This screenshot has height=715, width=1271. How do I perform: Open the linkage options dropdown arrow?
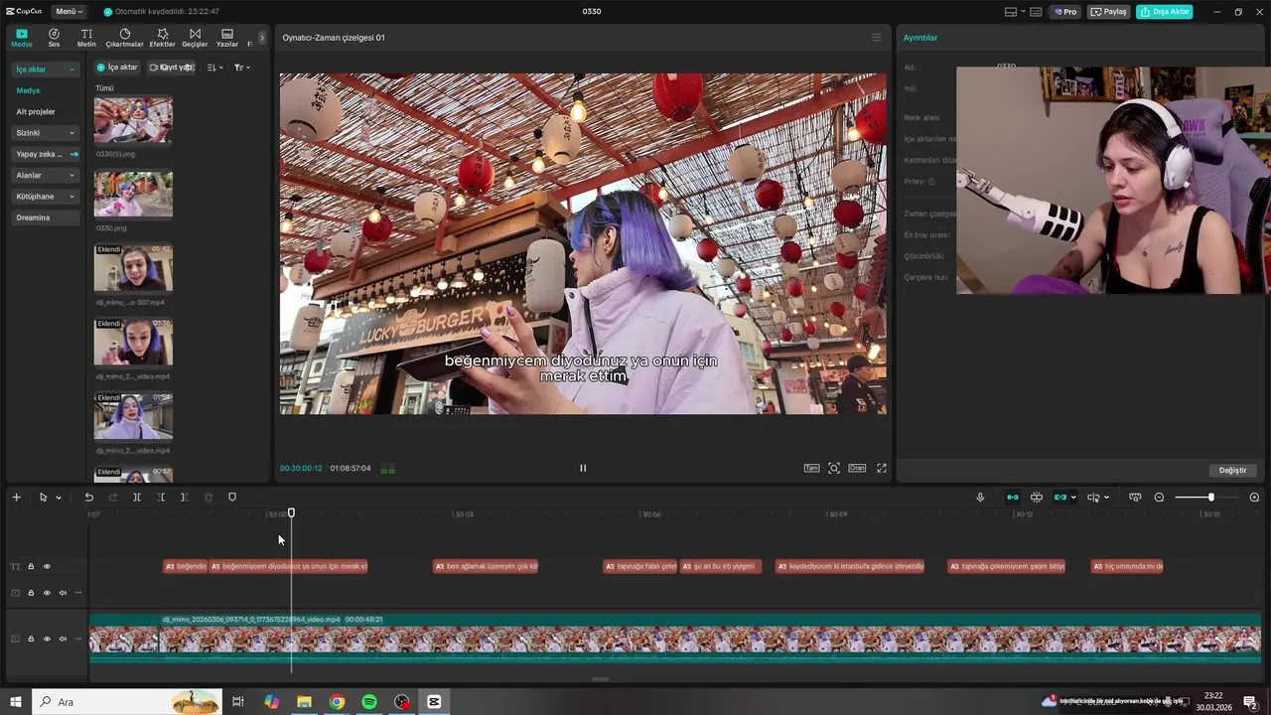tap(1073, 498)
